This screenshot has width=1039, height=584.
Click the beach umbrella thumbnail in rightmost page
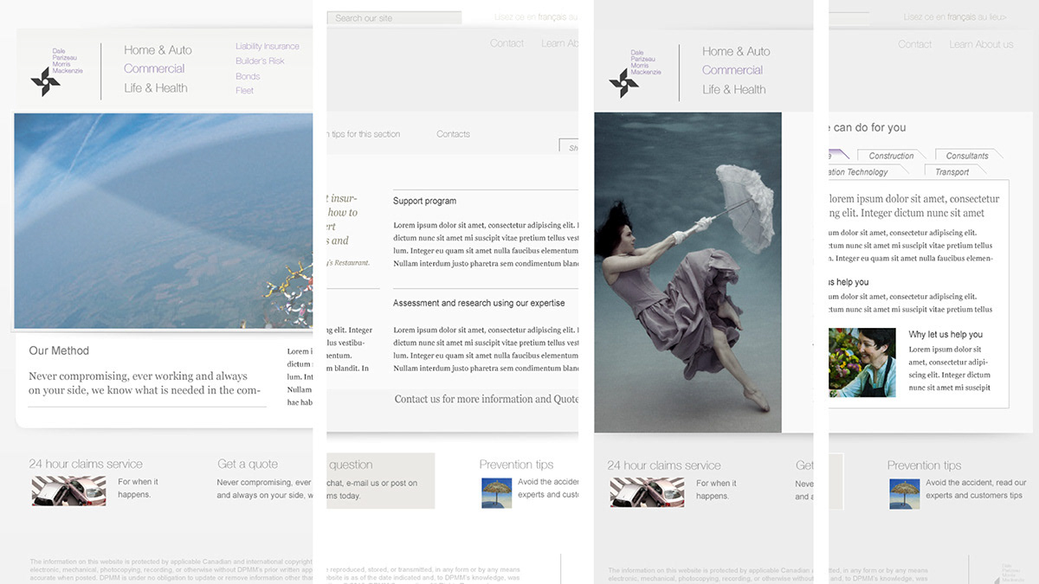point(904,494)
